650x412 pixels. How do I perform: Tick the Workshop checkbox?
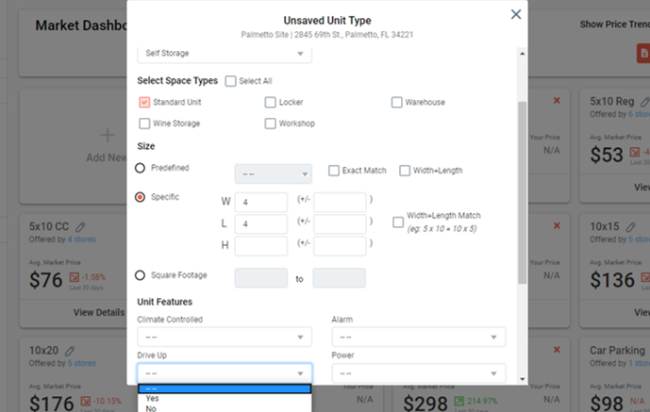(270, 124)
